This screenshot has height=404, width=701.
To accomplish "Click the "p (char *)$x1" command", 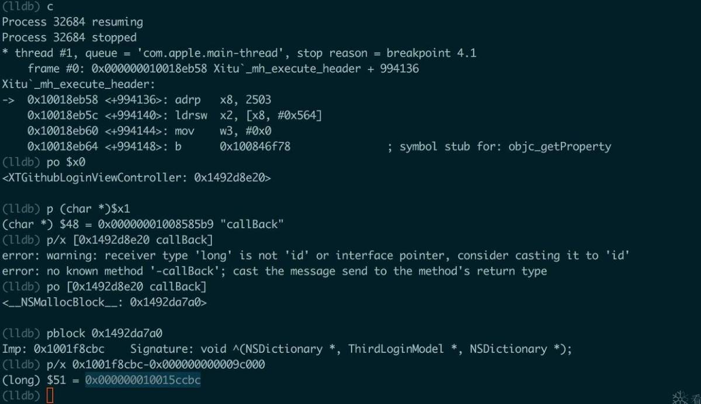I will [x=88, y=209].
